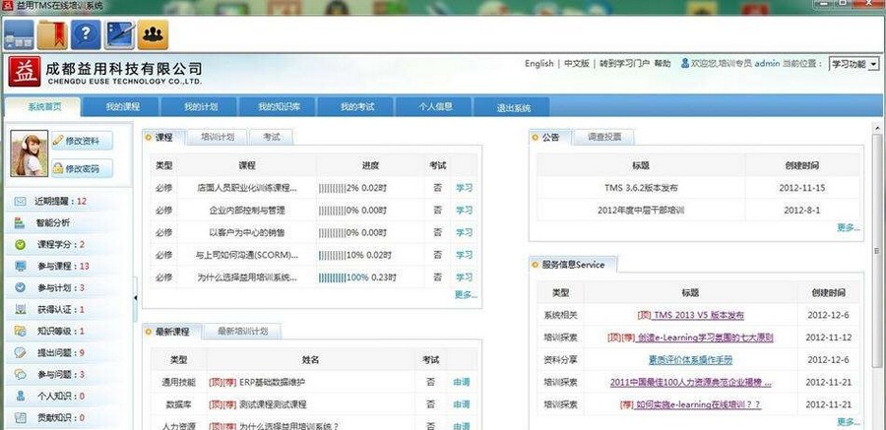The width and height of the screenshot is (886, 430).
Task: Click the certificate icon beside 获得认证
Action: pos(21,309)
